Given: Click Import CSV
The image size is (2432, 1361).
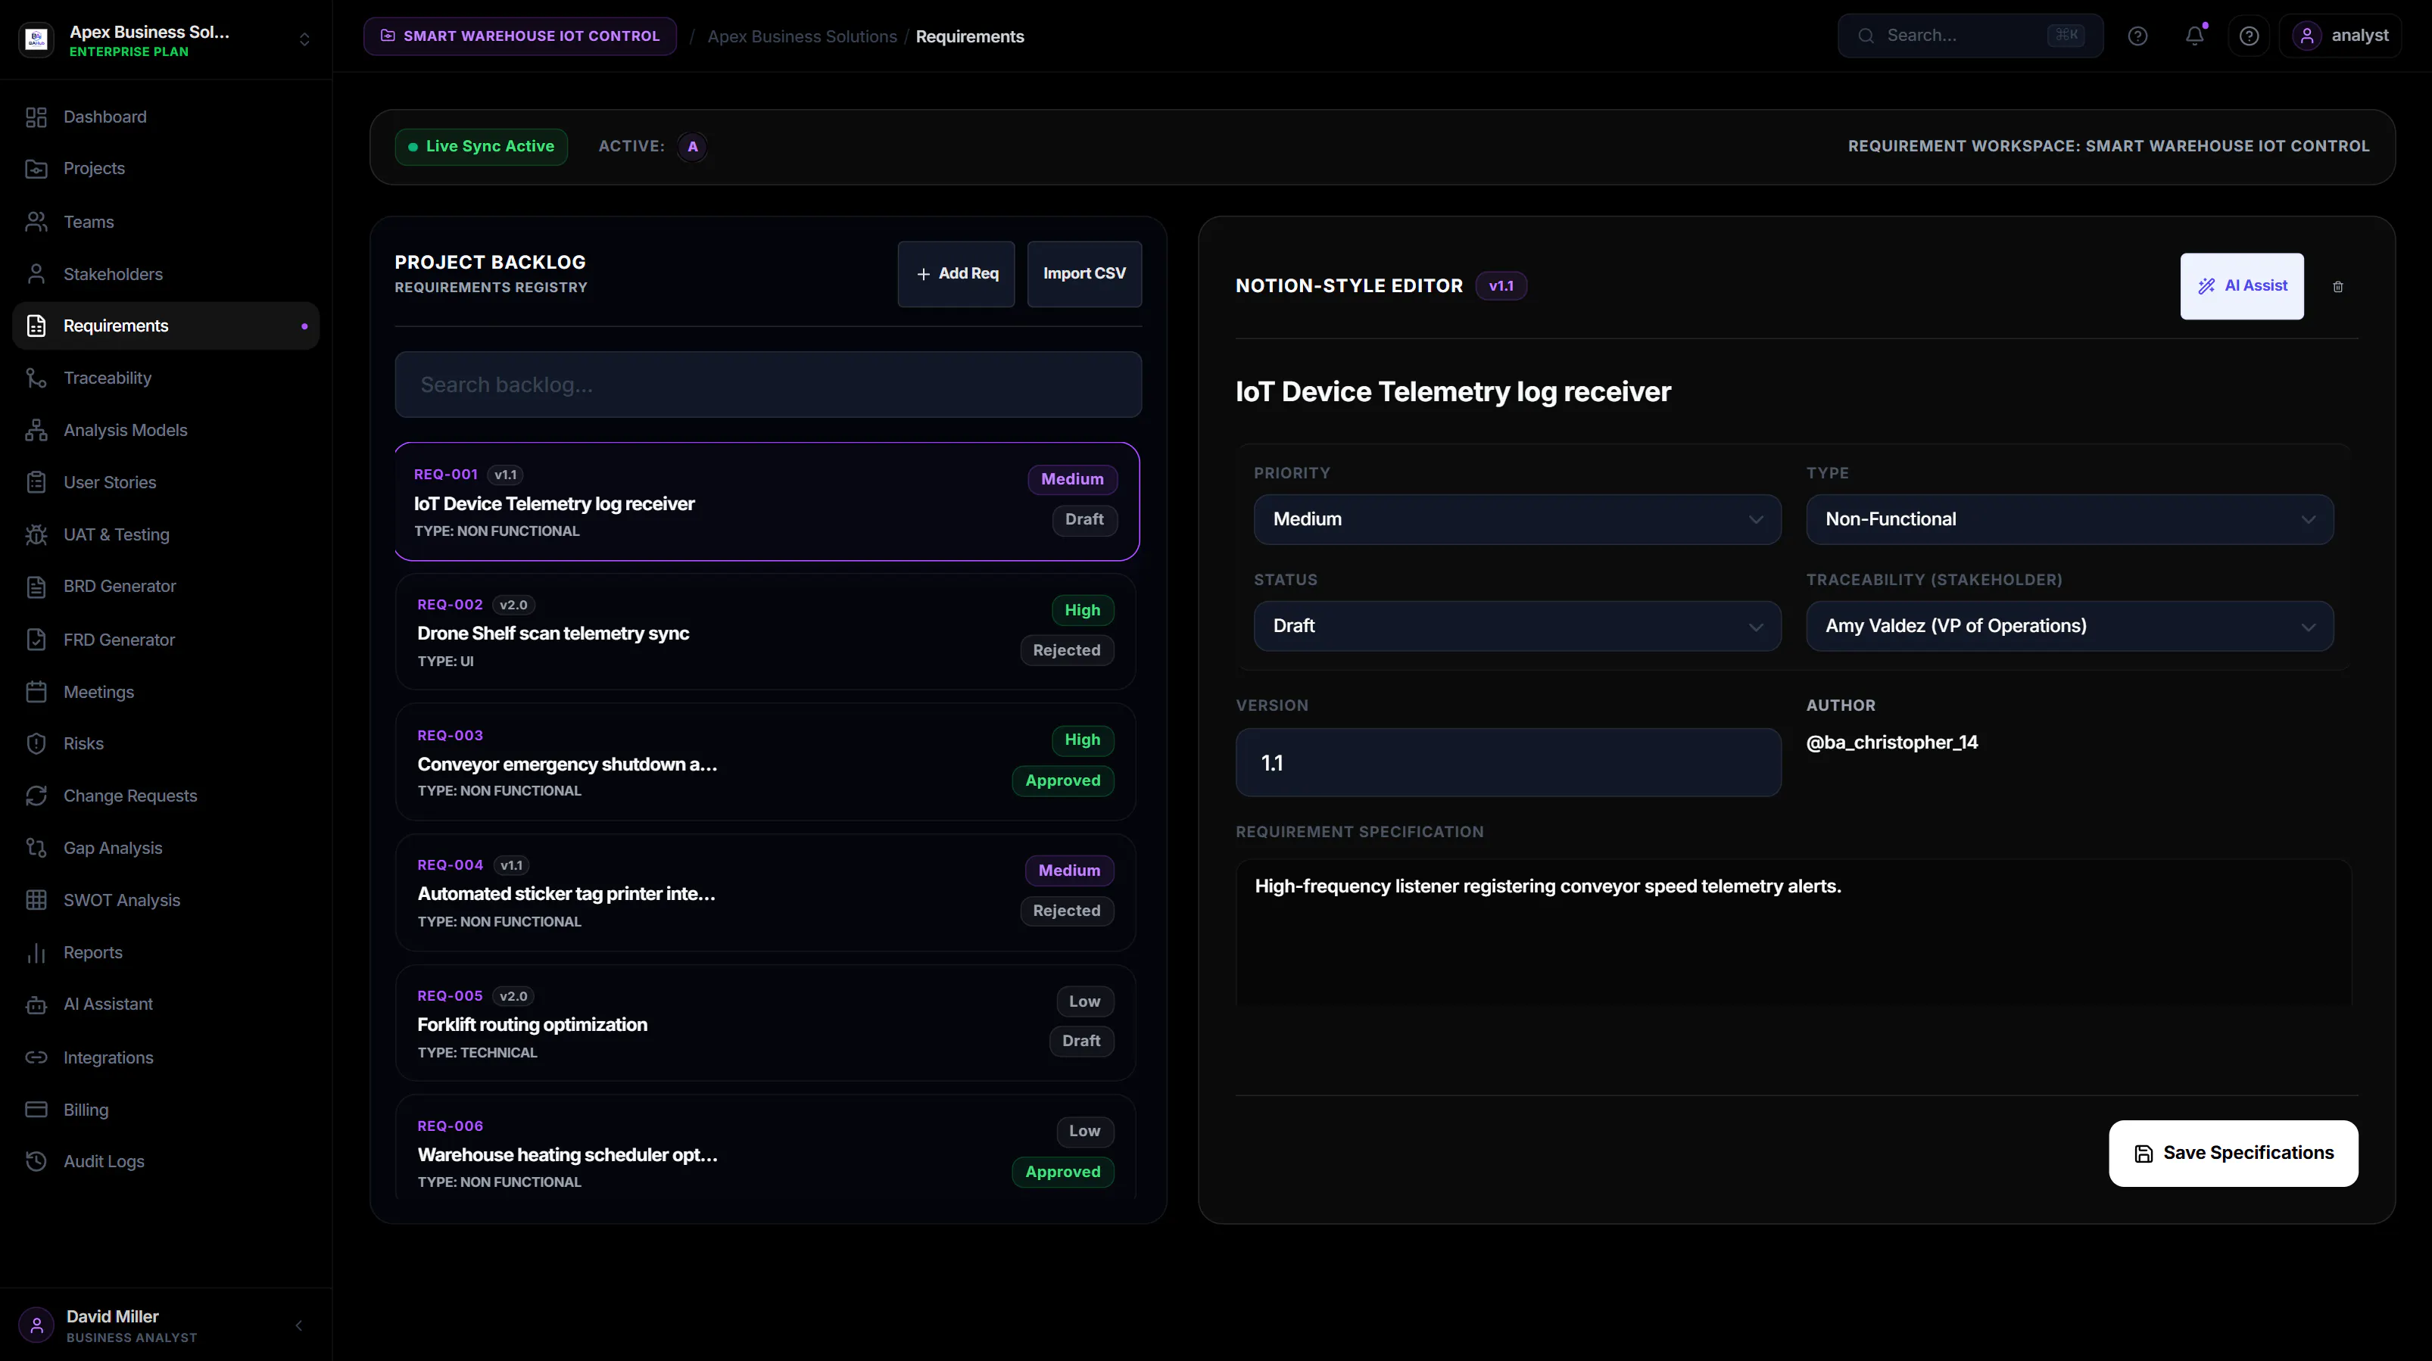Looking at the screenshot, I should tap(1083, 274).
